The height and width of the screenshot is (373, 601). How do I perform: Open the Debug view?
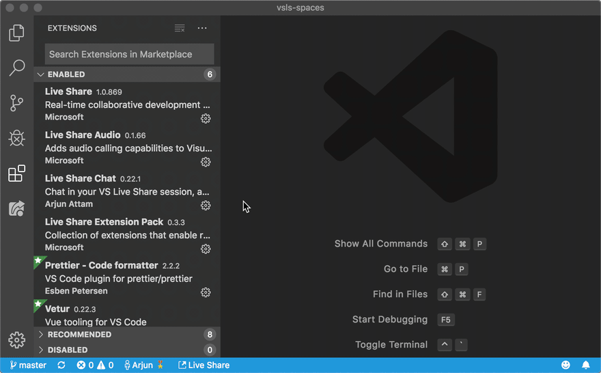pyautogui.click(x=16, y=138)
